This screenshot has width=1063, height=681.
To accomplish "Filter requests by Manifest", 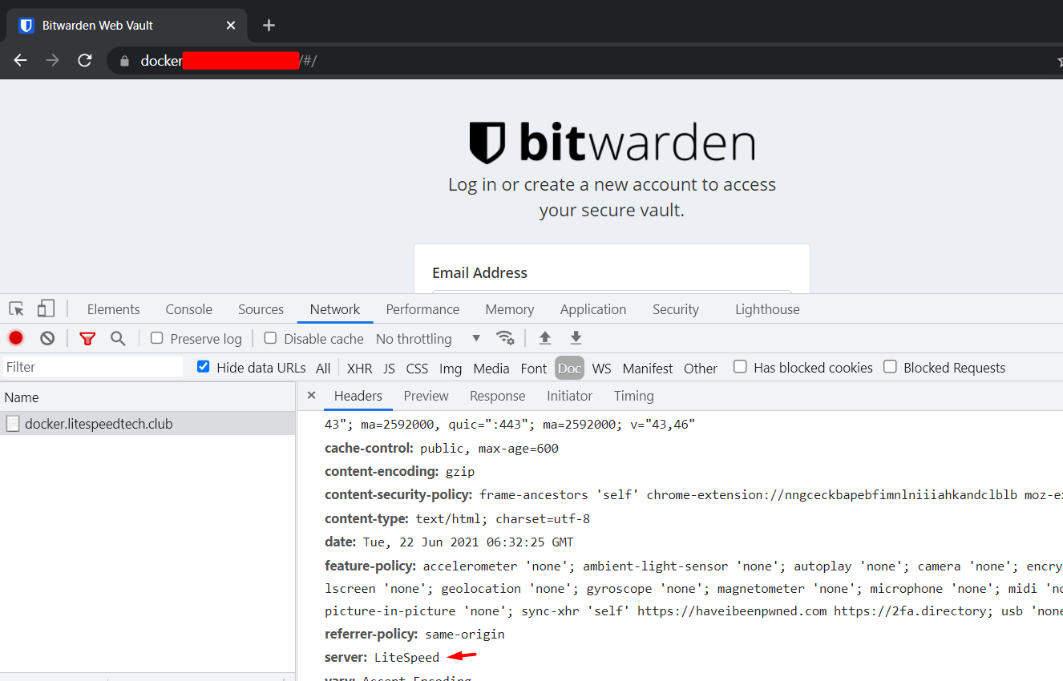I will pyautogui.click(x=648, y=369).
